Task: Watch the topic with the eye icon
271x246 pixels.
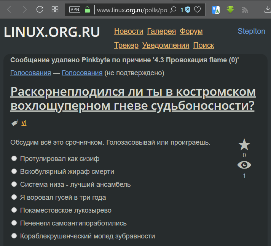Action: (x=244, y=165)
